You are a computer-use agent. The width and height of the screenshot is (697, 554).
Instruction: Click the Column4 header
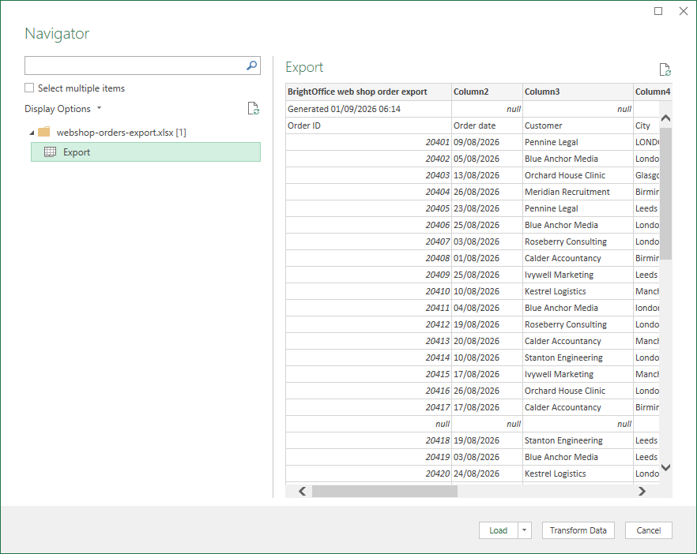pyautogui.click(x=653, y=92)
